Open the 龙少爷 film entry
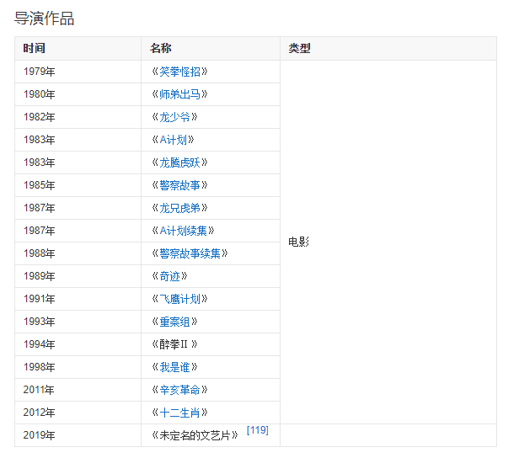 coord(174,117)
